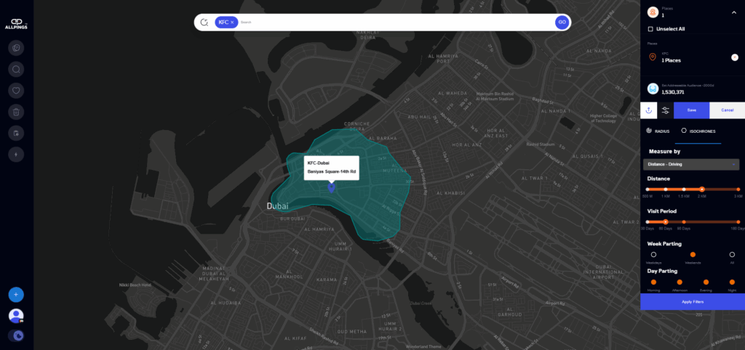Click the Measure by heading

(x=664, y=151)
